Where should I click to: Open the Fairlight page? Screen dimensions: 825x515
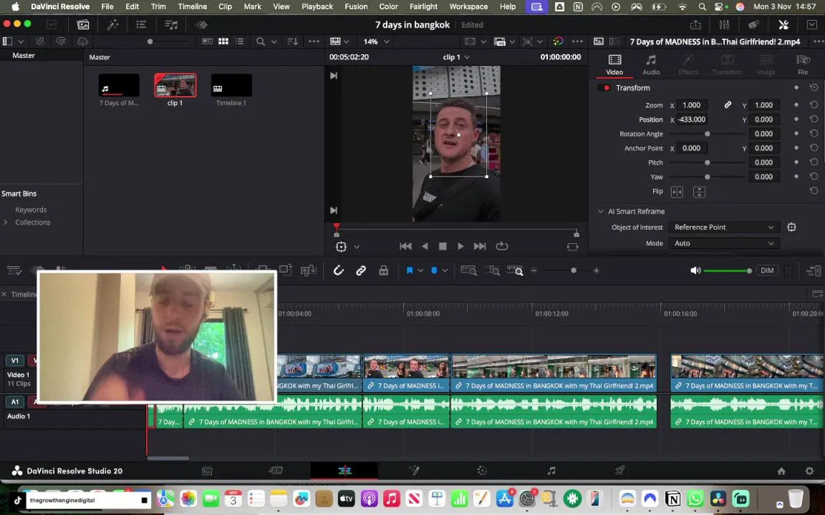tap(551, 471)
